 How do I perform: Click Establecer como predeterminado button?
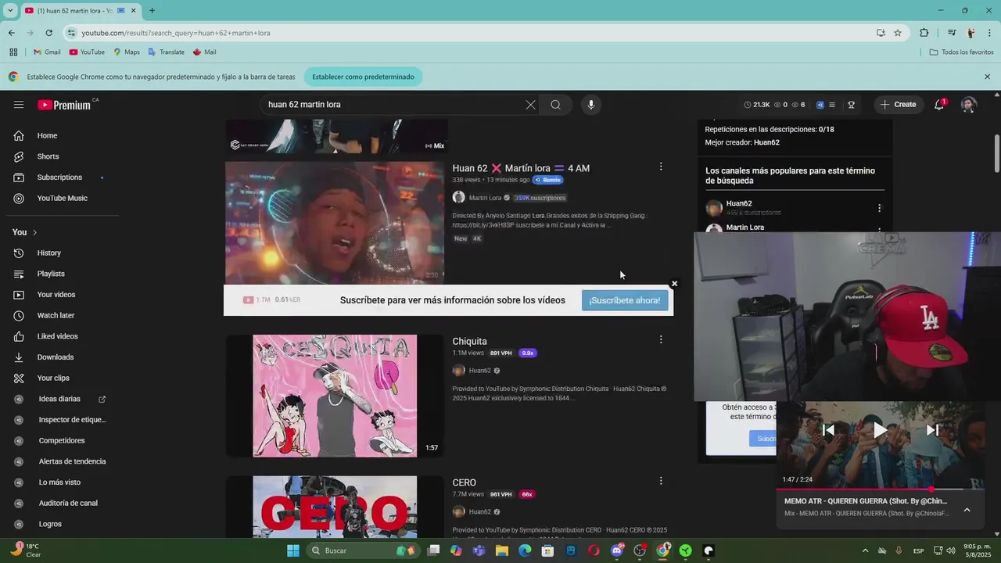363,77
